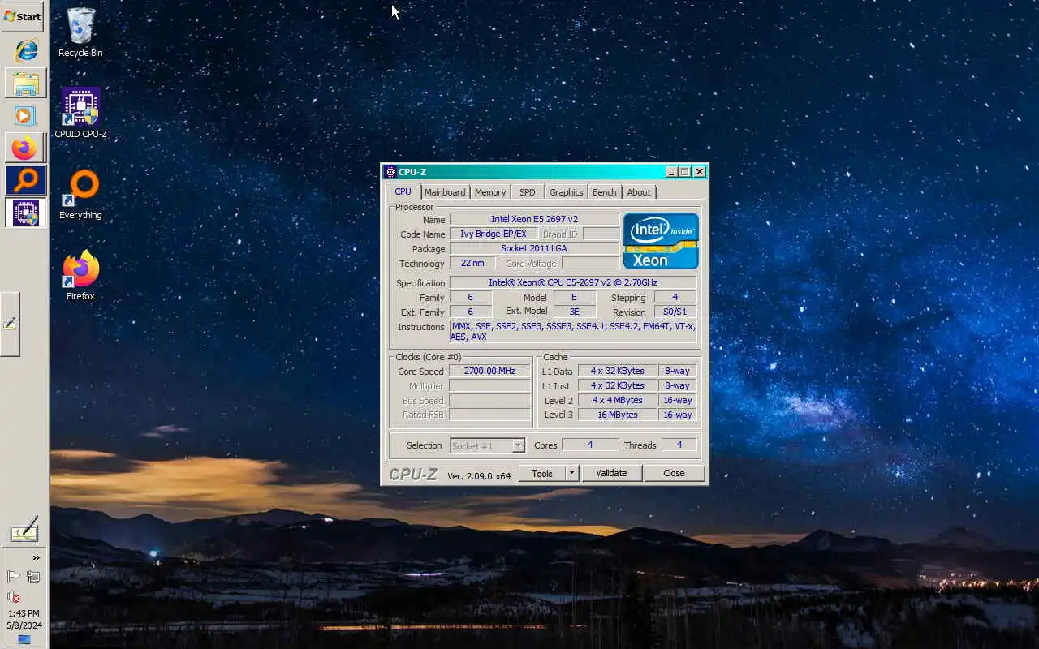Click the handwriting input panel icon
The image size is (1039, 649).
(x=24, y=531)
